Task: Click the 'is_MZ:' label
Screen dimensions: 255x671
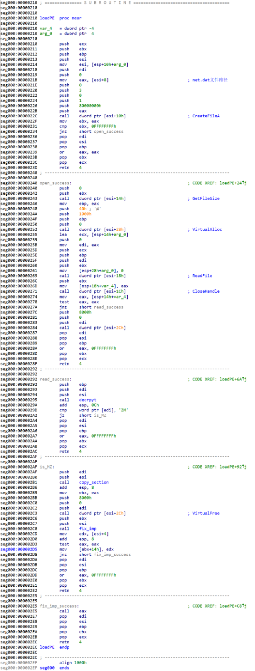Action: [x=46, y=467]
